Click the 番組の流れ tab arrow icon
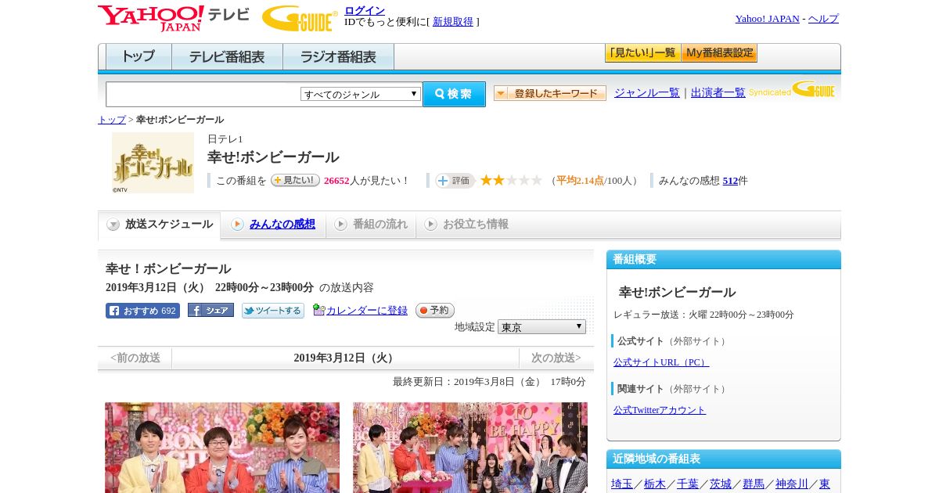Screen dimensions: 939x493 pyautogui.click(x=340, y=225)
